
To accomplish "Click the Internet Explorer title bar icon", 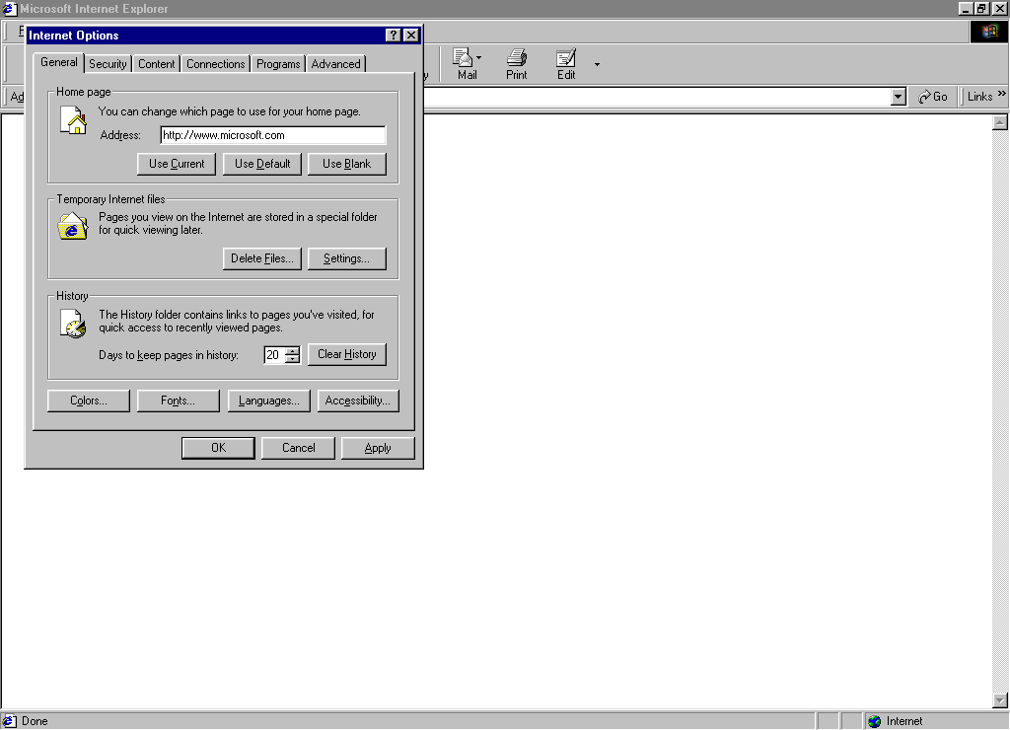I will point(9,8).
